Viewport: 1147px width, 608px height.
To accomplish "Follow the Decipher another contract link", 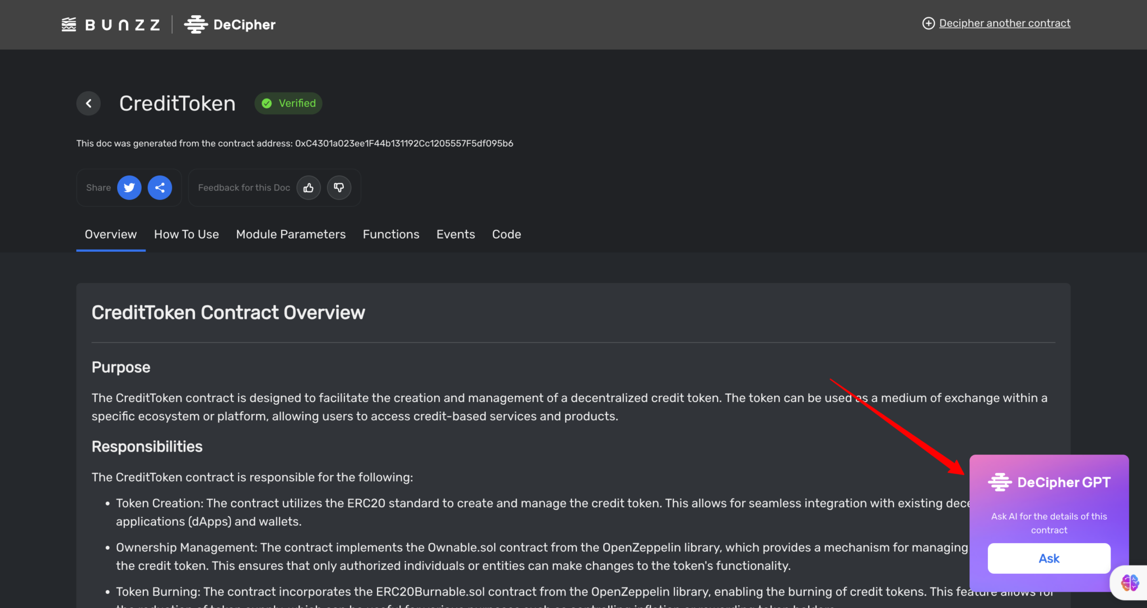I will coord(1004,23).
